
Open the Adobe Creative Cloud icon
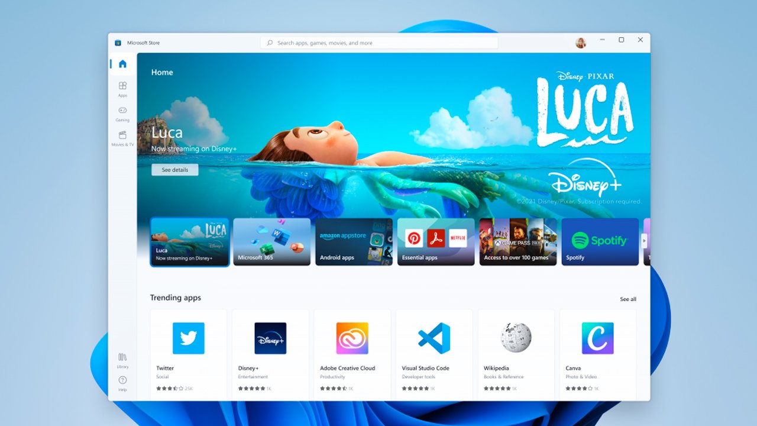pyautogui.click(x=352, y=338)
